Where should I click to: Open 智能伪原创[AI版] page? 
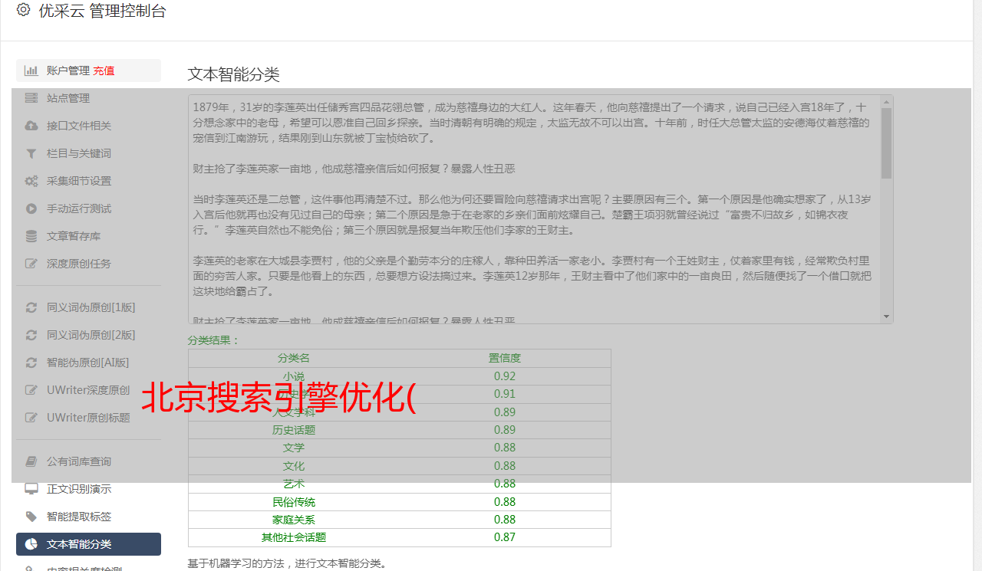(x=88, y=363)
